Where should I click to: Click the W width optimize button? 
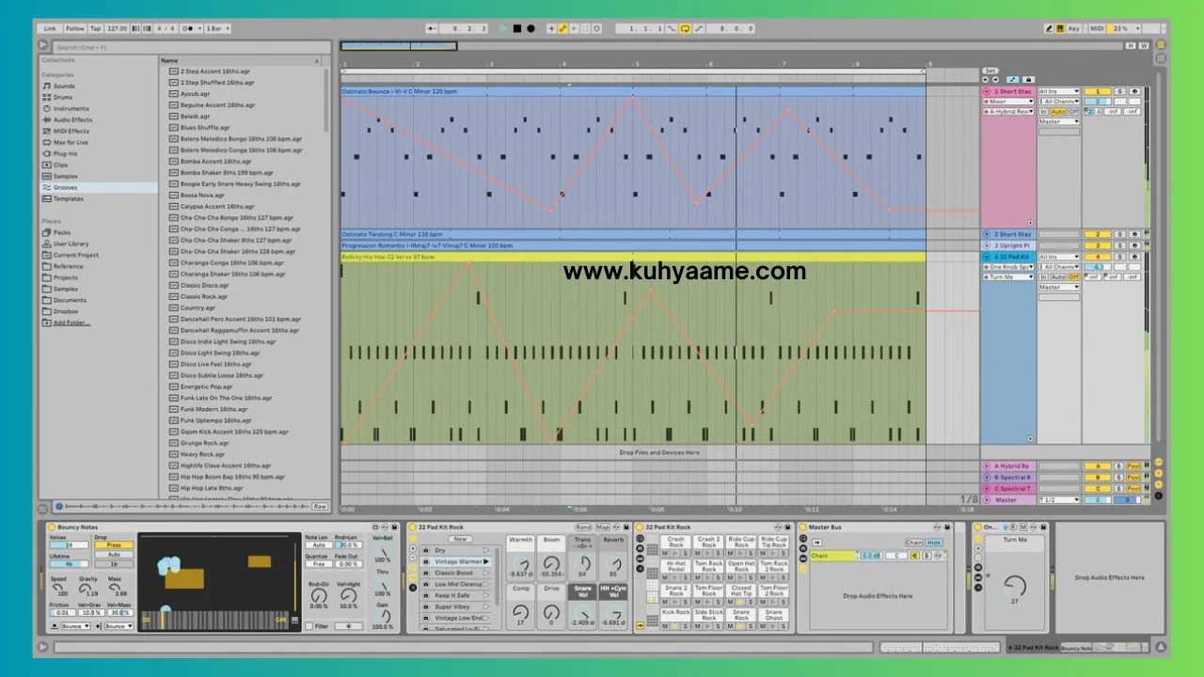(1144, 45)
